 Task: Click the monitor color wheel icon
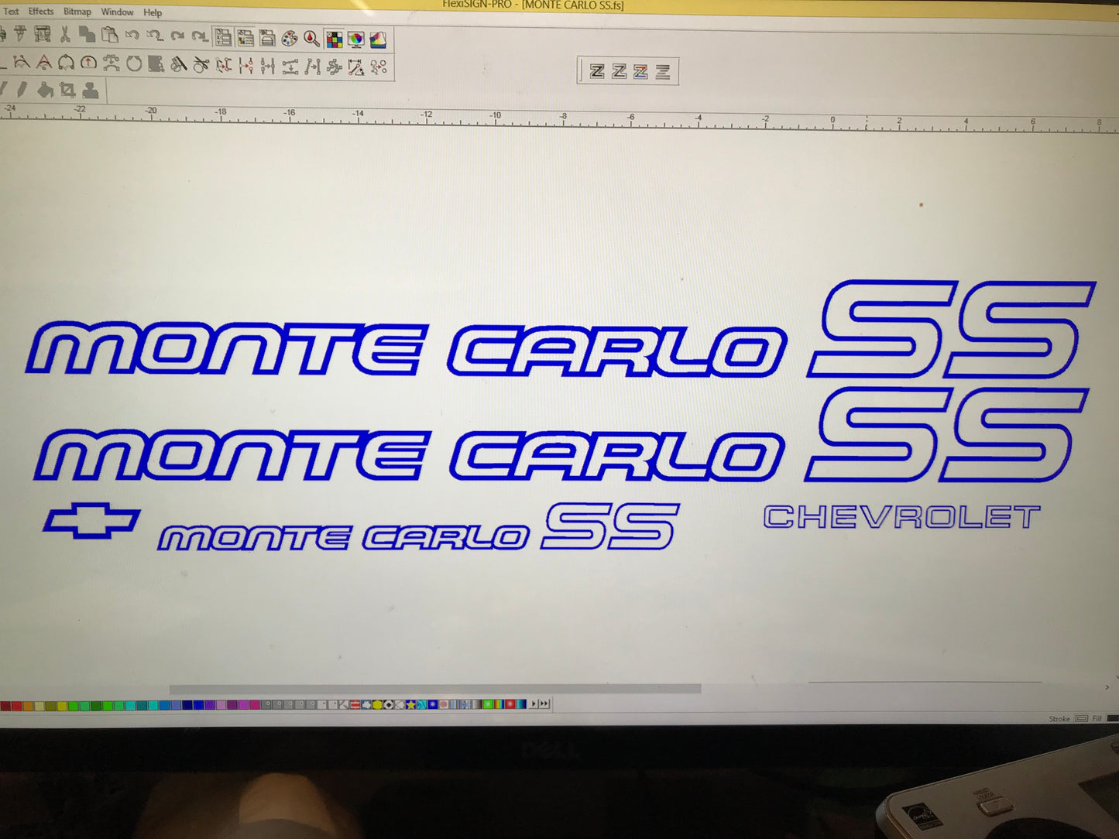(x=356, y=39)
